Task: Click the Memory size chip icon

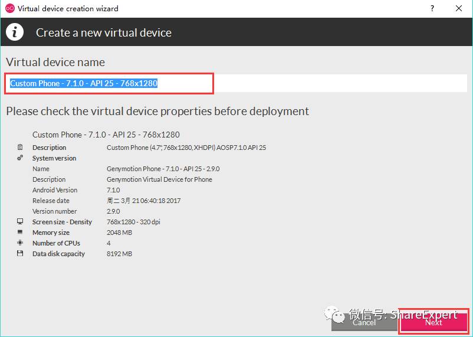Action: pos(20,232)
